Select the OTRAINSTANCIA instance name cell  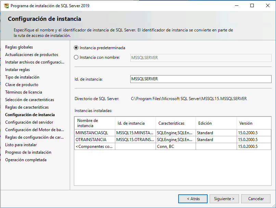[95, 140]
